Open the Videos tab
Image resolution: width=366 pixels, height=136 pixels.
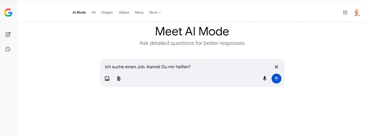click(124, 13)
